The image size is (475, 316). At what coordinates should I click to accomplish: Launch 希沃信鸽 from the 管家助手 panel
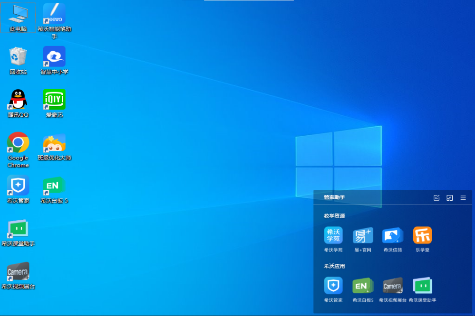pos(393,239)
